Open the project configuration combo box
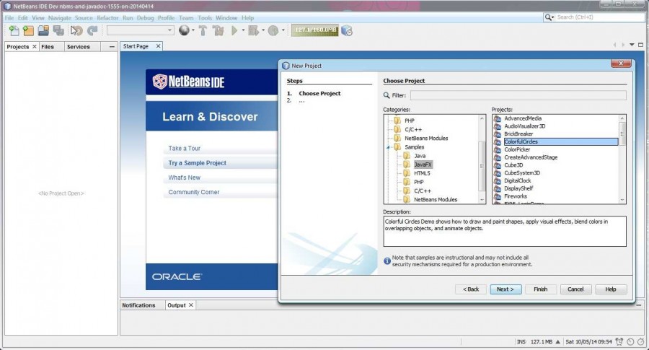The height and width of the screenshot is (350, 649). [x=141, y=30]
